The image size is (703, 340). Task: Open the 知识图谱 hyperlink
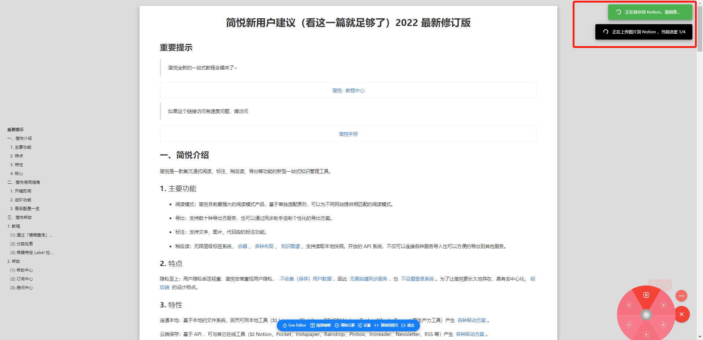291,246
